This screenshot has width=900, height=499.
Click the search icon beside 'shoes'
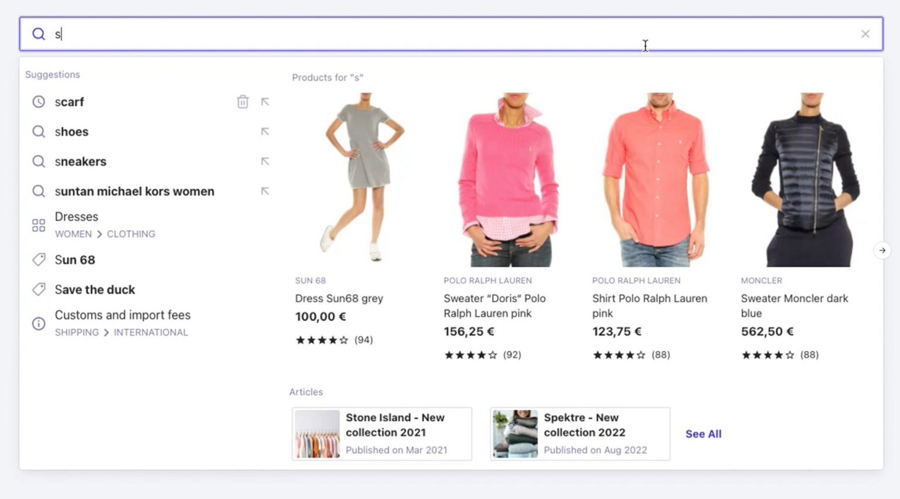pyautogui.click(x=39, y=132)
